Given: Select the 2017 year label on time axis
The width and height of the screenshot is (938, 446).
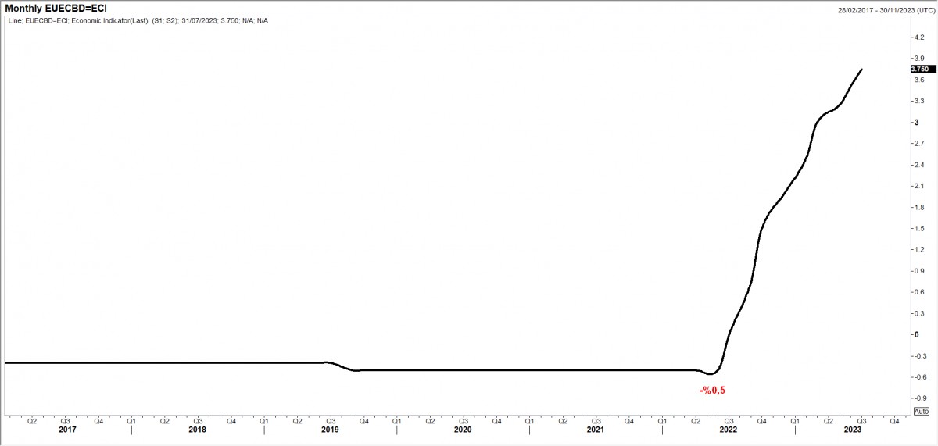Looking at the screenshot, I should [67, 430].
